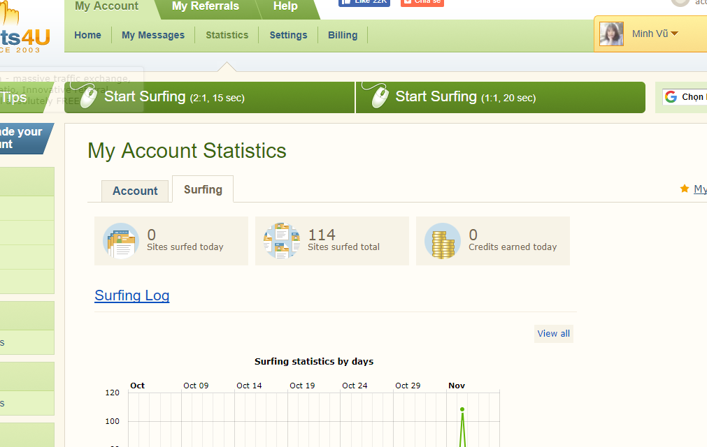The image size is (707, 447).
Task: Click the hand logo icon
Action: pos(10,12)
